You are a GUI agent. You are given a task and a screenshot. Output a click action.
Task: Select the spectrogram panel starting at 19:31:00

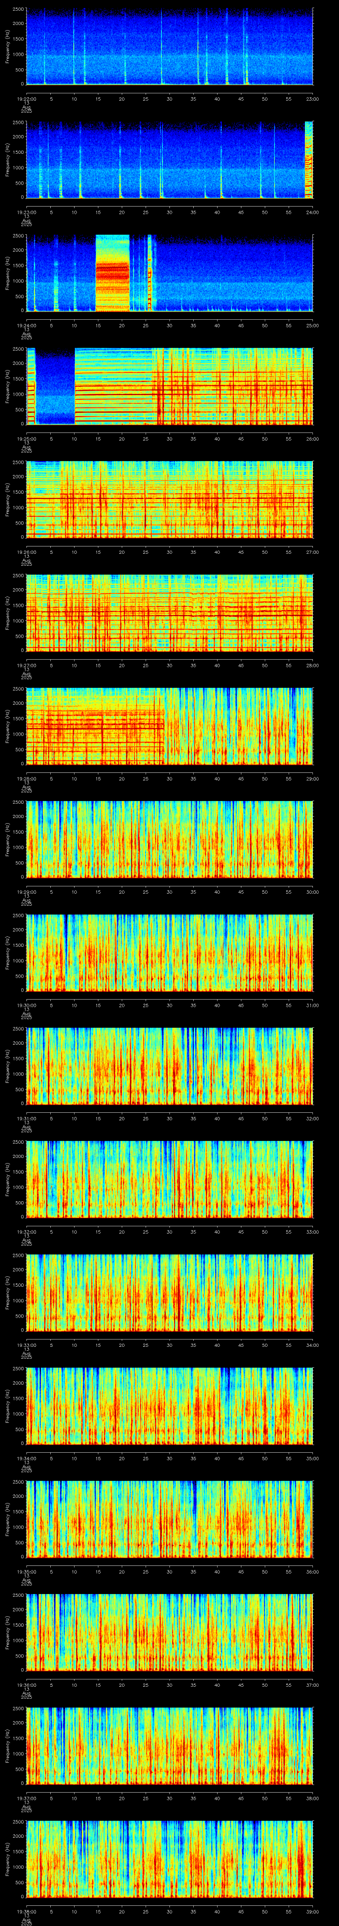(x=169, y=1066)
